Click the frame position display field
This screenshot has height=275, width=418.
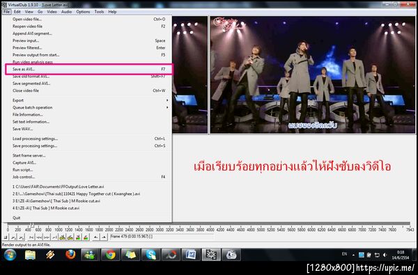point(162,237)
